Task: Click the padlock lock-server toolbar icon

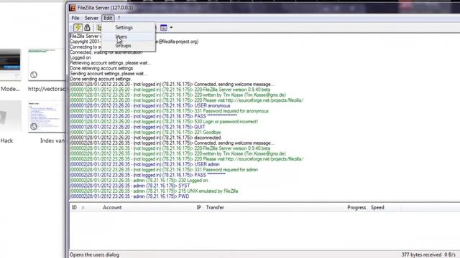Action: [87, 27]
